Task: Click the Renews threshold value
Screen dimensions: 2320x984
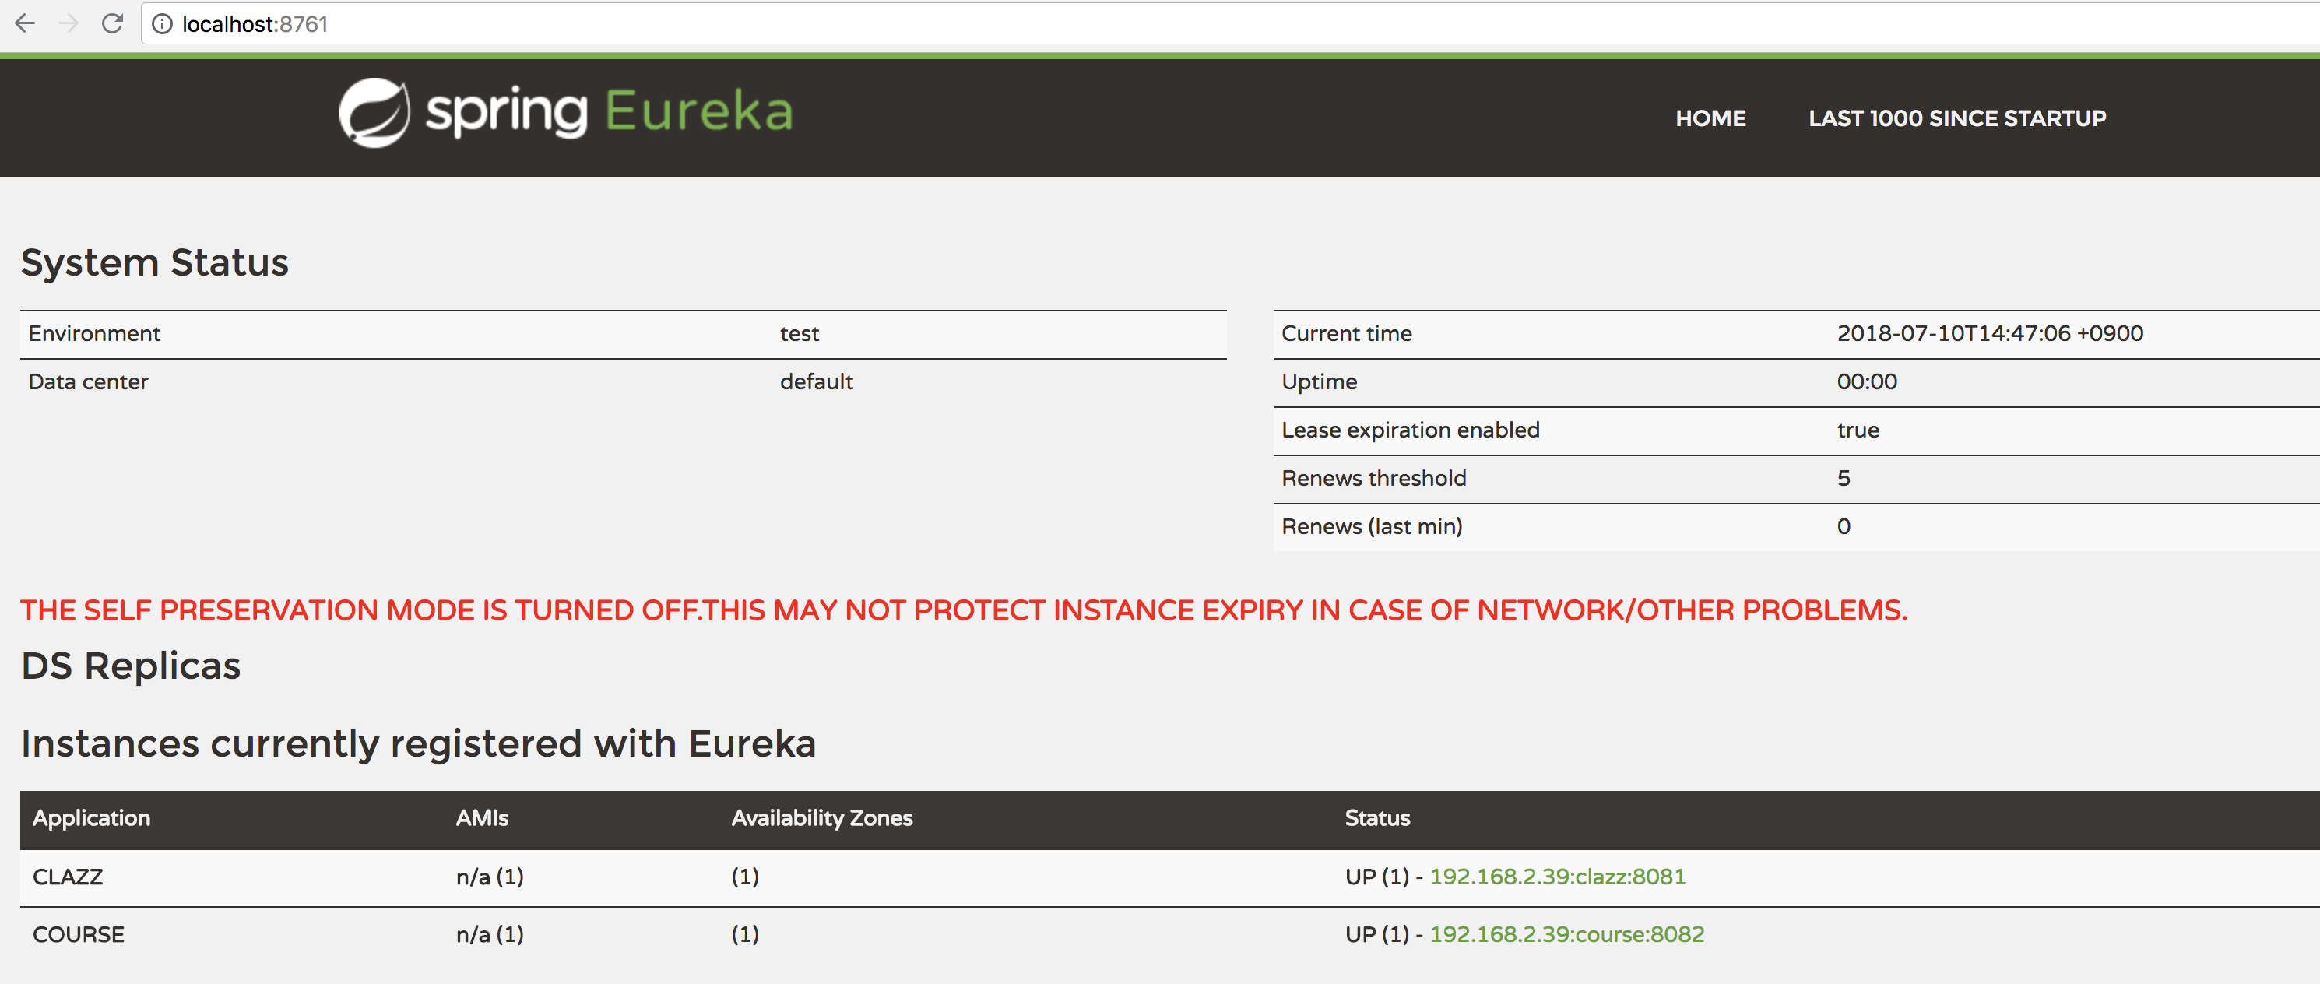Action: 1843,478
